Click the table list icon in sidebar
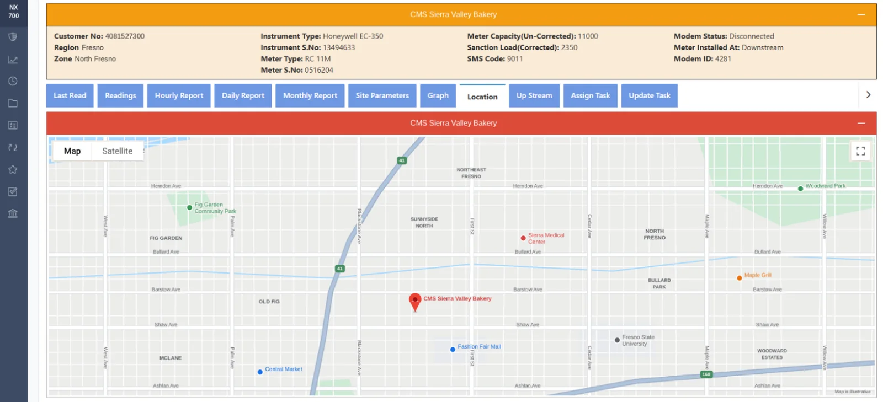Screen dimensions: 883x402 coord(13,125)
